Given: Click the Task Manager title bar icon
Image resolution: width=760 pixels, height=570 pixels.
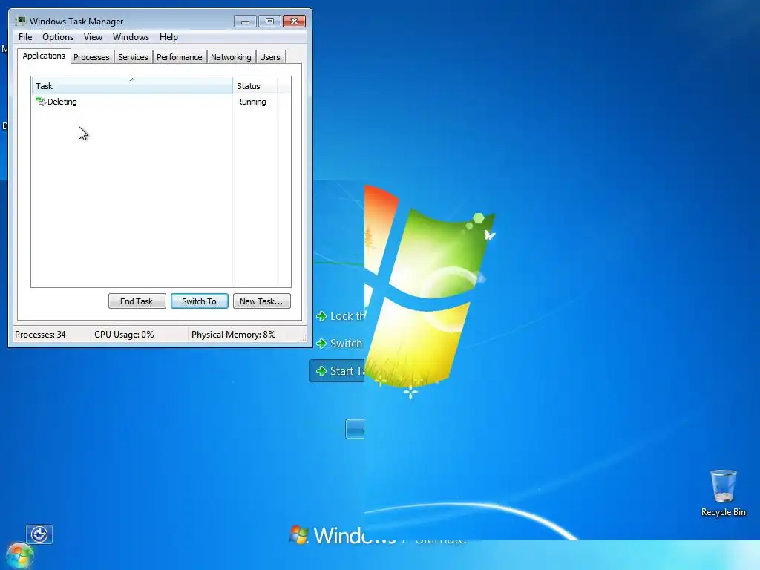Looking at the screenshot, I should coord(21,21).
